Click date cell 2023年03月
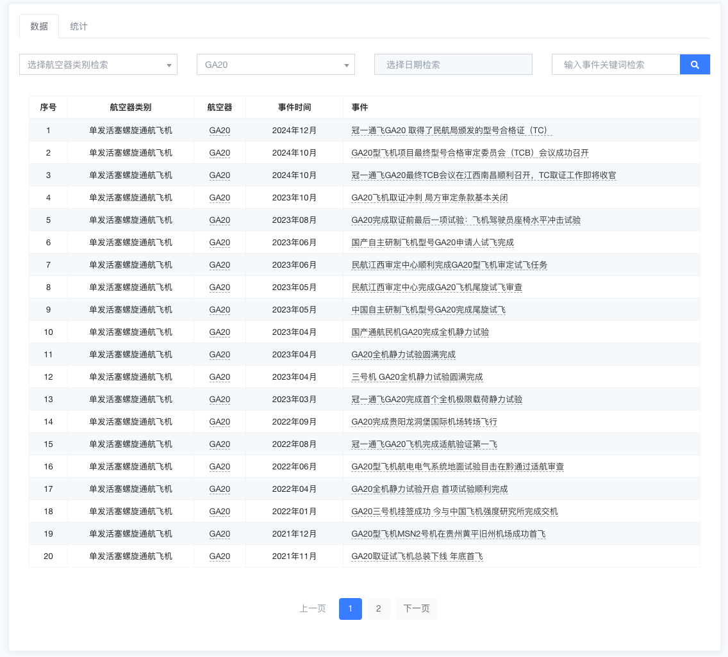This screenshot has height=657, width=728. pyautogui.click(x=294, y=400)
